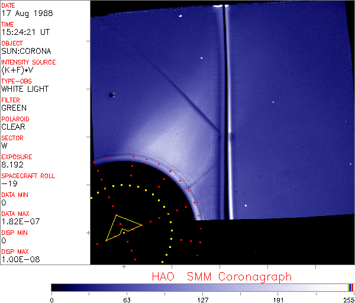Click the blue-to-white intensity colorbar gradient

(199, 288)
